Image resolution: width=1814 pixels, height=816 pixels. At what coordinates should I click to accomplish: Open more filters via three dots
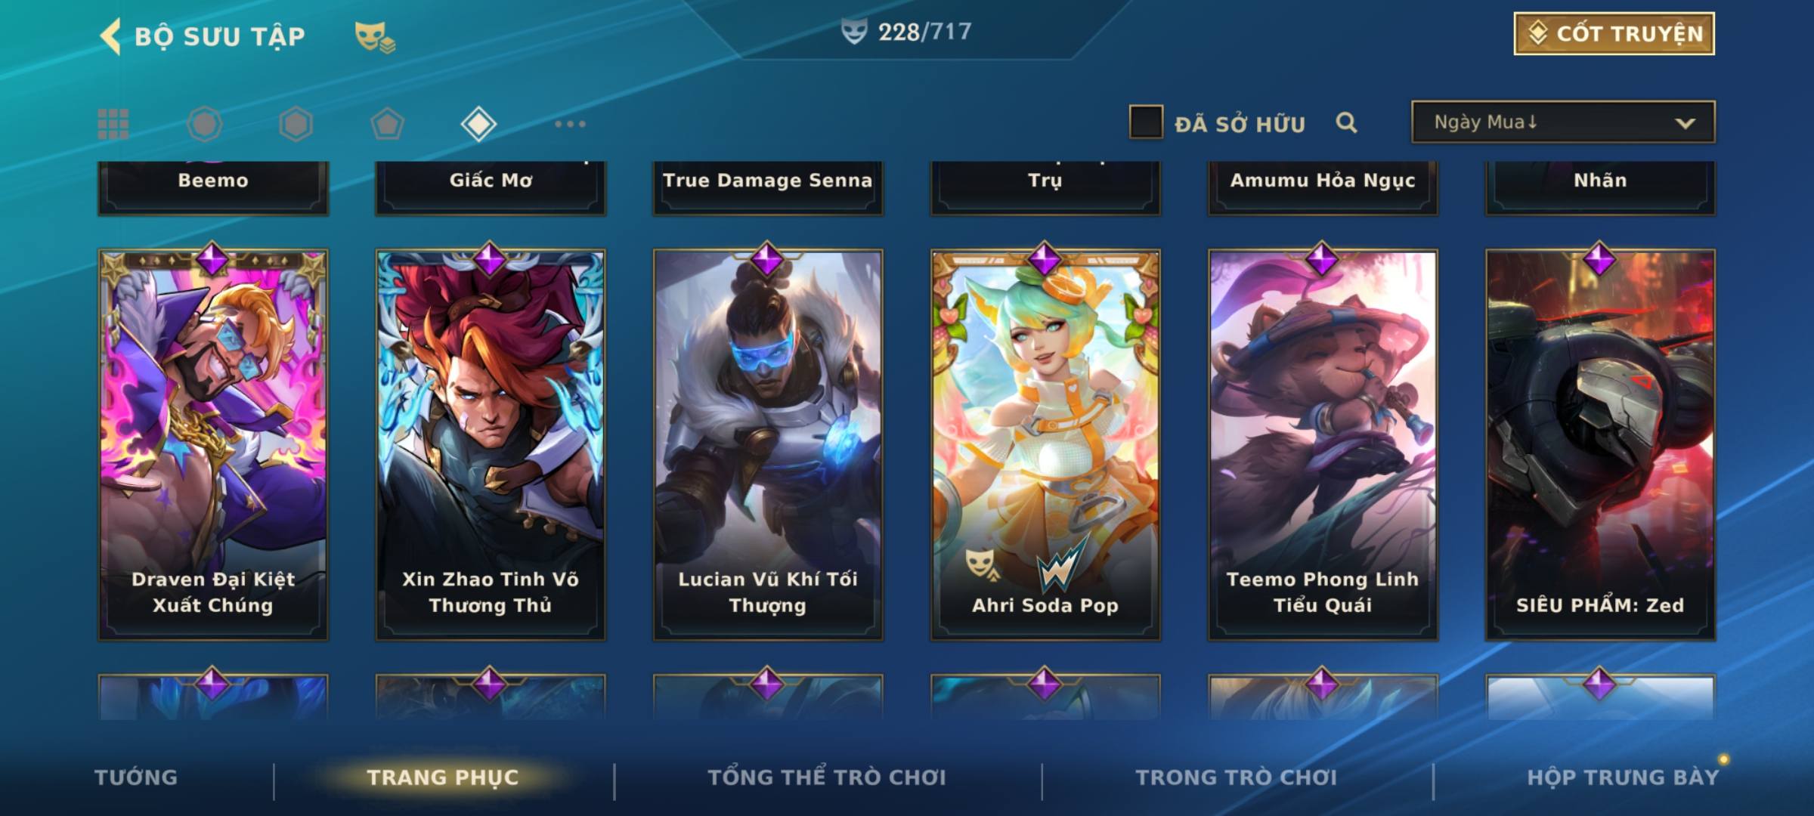point(570,124)
